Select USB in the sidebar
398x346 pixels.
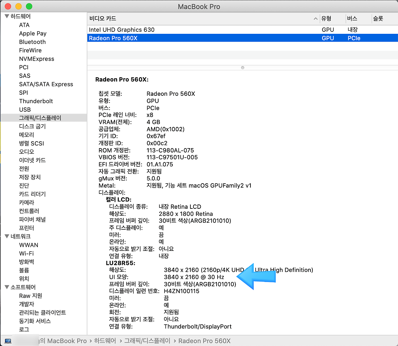25,109
